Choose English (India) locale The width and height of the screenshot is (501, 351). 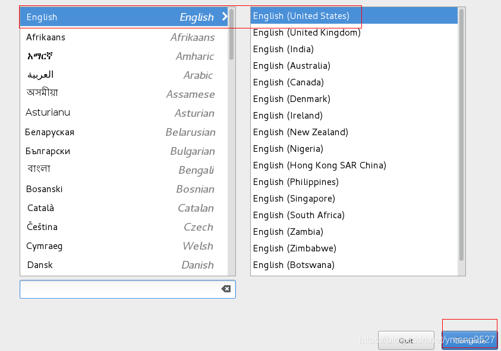tap(354, 49)
